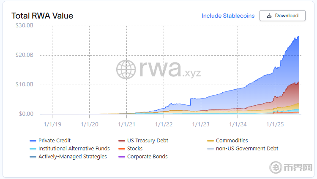
Task: Click the download arrow icon
Action: pyautogui.click(x=269, y=16)
